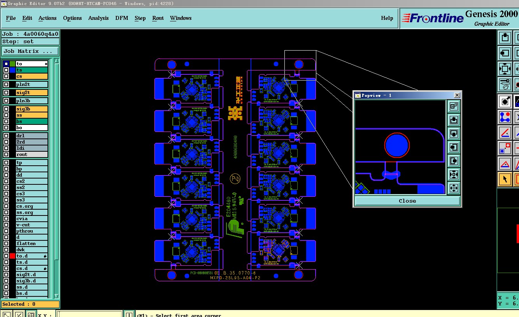
Task: Select the arrow pointer selection tool
Action: pyautogui.click(x=505, y=179)
